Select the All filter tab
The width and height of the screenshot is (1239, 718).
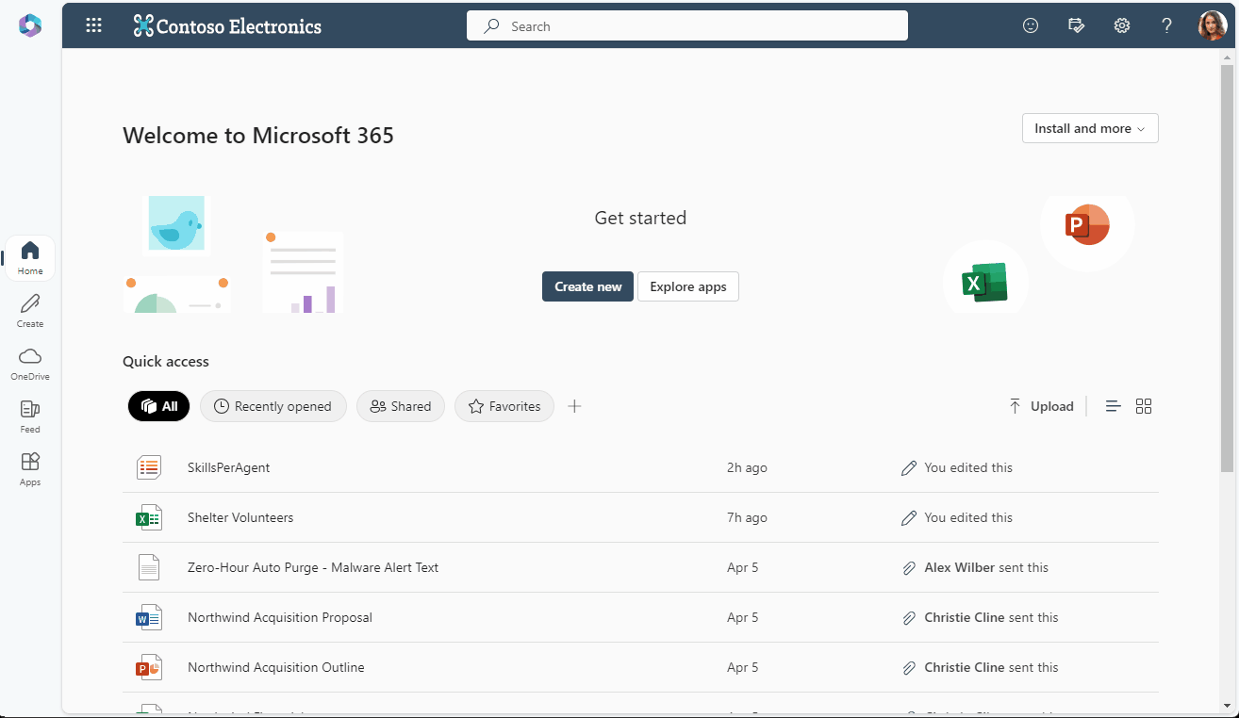[x=158, y=406]
